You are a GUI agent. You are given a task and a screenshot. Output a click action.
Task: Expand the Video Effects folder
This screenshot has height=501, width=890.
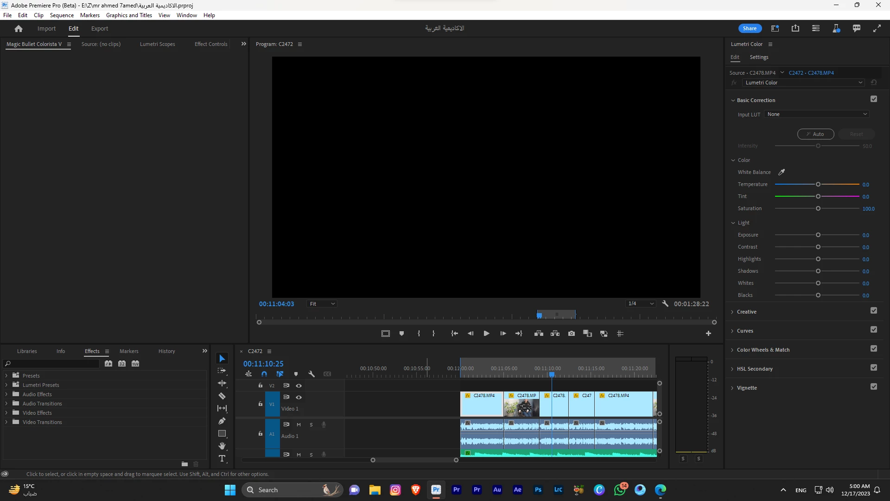click(x=6, y=413)
